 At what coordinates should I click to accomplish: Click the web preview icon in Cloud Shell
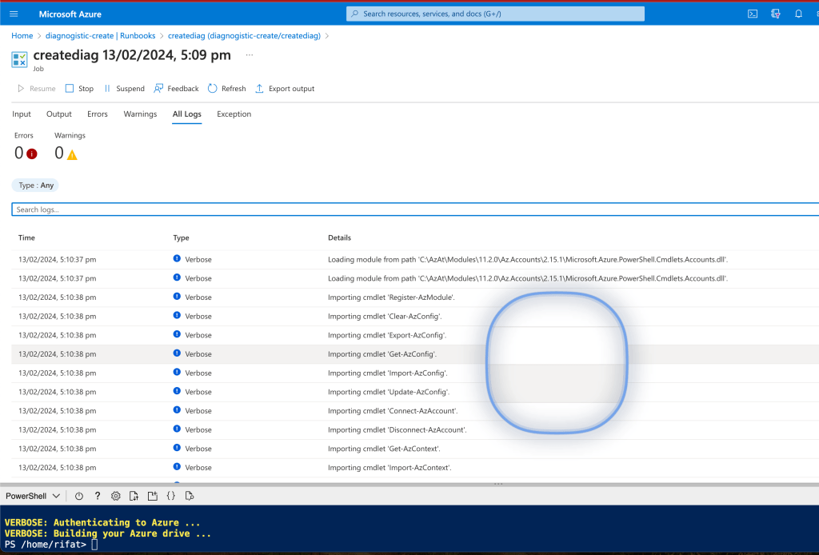pos(189,496)
